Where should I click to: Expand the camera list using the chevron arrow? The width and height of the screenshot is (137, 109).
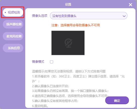[x=124, y=16]
